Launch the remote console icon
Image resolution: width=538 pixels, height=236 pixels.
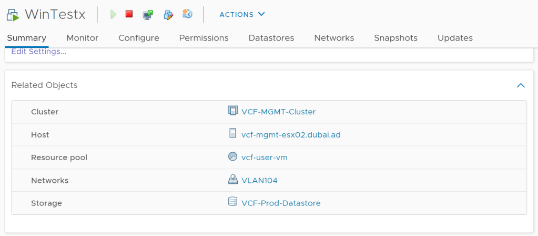(x=148, y=14)
